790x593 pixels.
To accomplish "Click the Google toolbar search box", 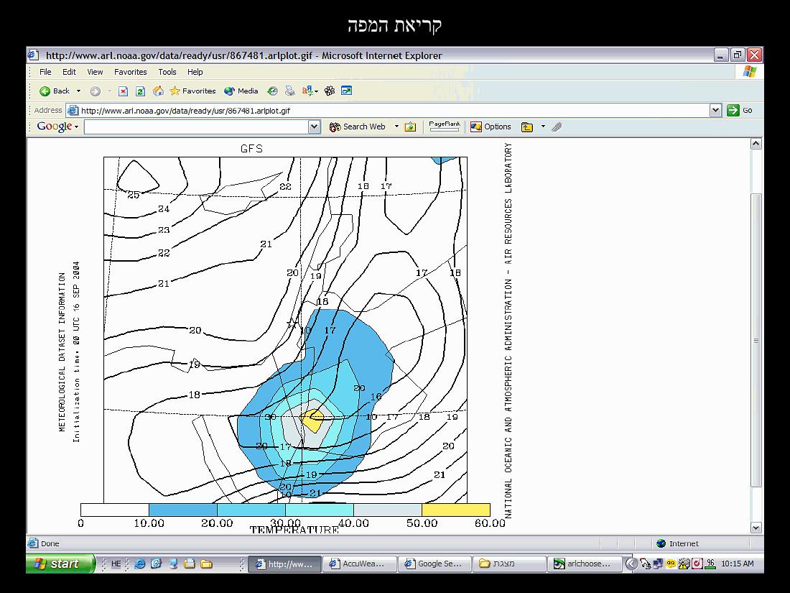I will pyautogui.click(x=197, y=127).
